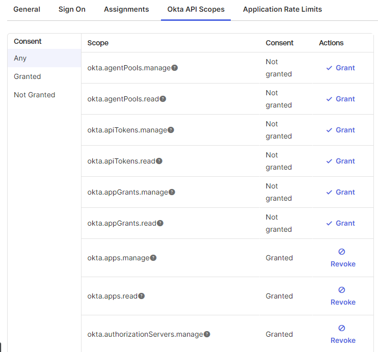378x352 pixels.
Task: Grant the okta.appGrants.read scope
Action: coord(340,223)
